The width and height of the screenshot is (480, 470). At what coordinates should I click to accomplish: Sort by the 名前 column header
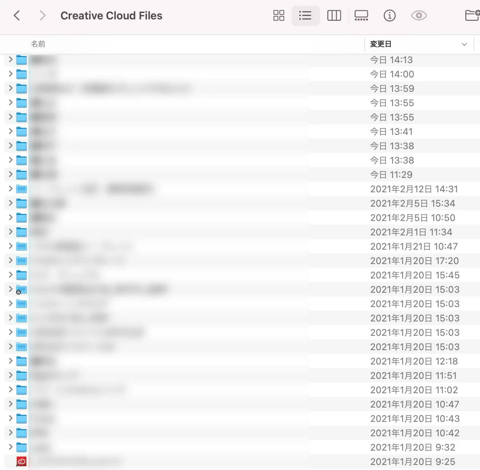click(38, 44)
